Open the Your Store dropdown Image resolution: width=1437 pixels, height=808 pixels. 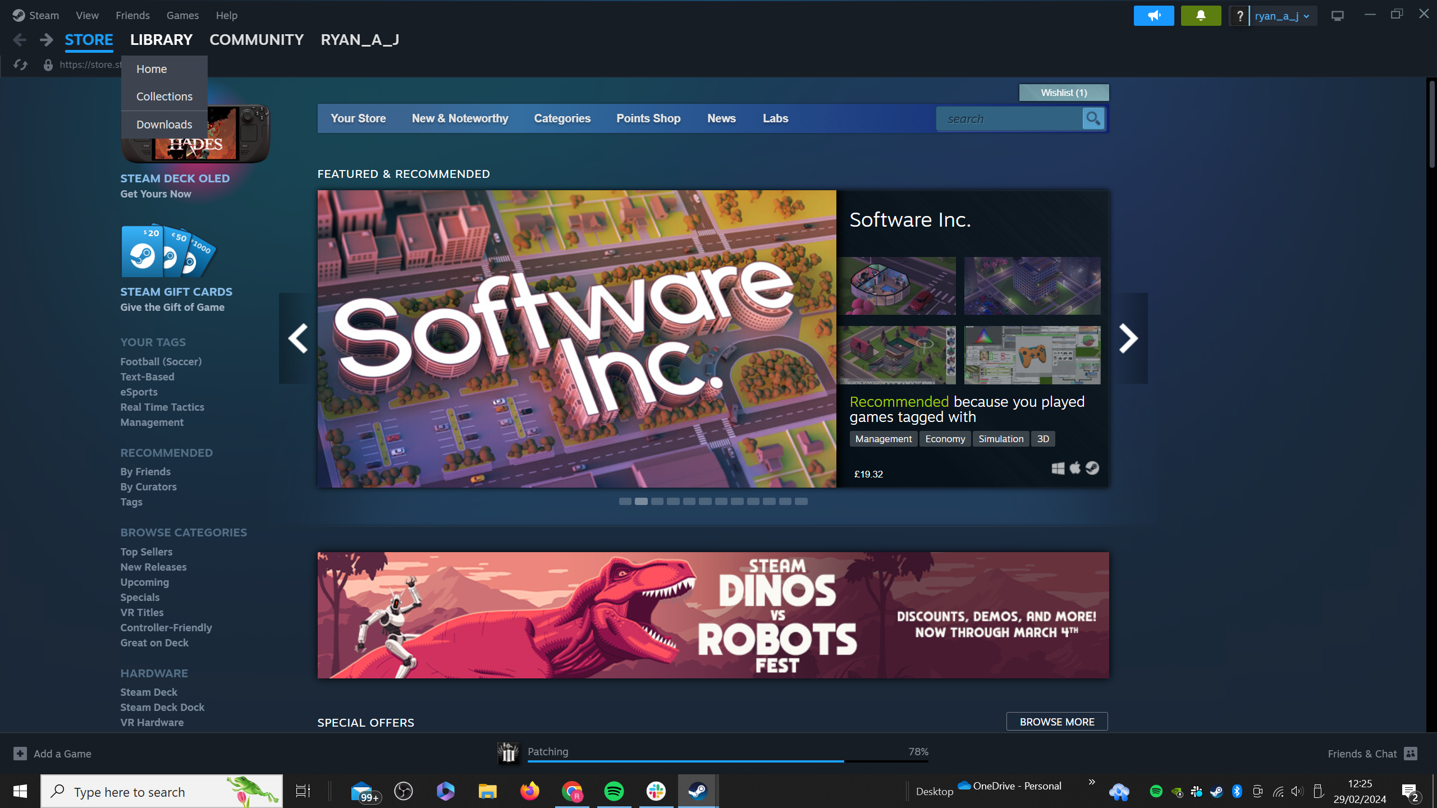[x=358, y=118]
